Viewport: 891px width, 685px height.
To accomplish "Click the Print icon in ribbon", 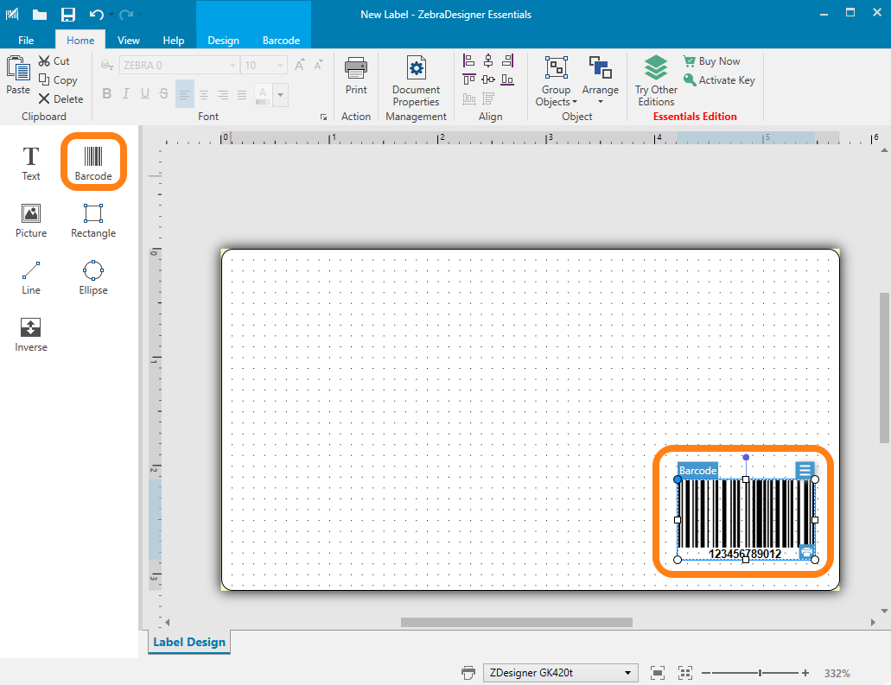I will pos(356,75).
